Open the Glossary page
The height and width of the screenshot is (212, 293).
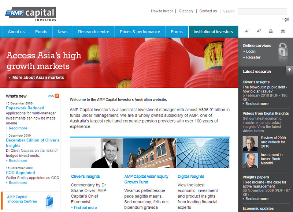click(186, 11)
